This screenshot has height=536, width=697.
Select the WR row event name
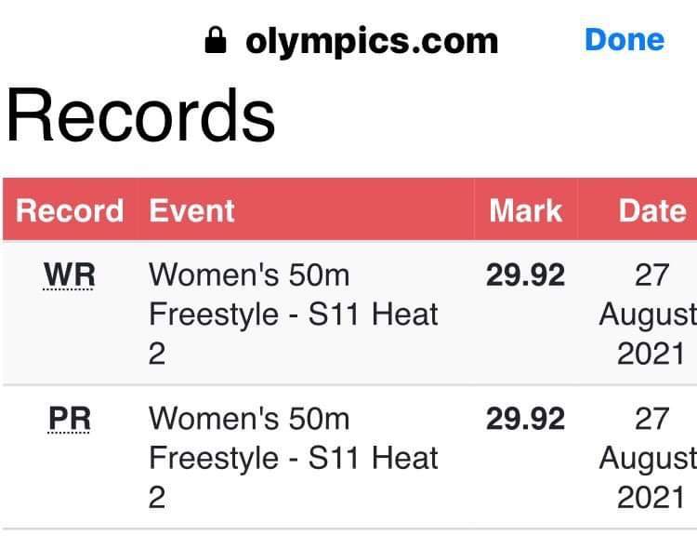pyautogui.click(x=294, y=315)
